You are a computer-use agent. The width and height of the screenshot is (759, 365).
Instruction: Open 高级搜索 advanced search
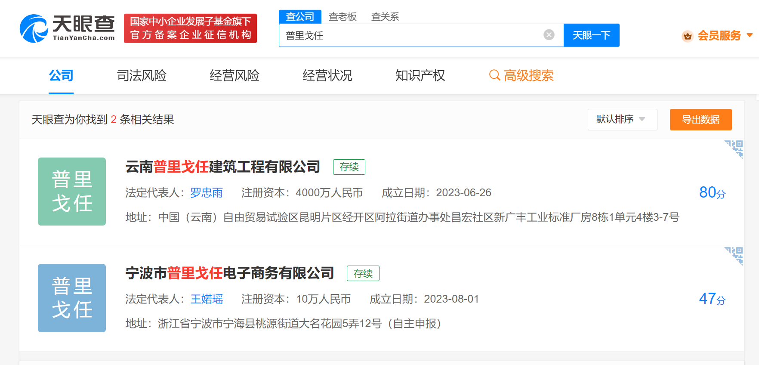[x=521, y=75]
